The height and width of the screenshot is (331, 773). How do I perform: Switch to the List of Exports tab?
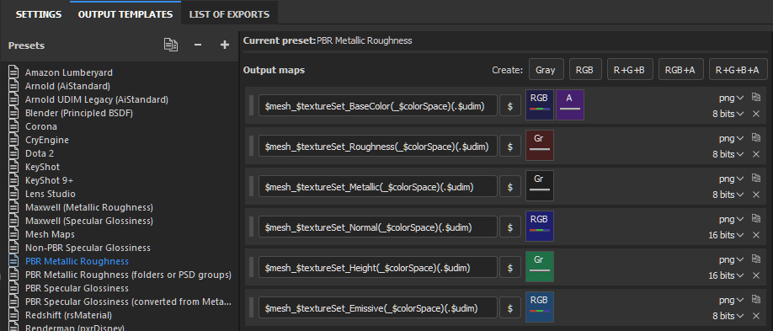click(229, 13)
